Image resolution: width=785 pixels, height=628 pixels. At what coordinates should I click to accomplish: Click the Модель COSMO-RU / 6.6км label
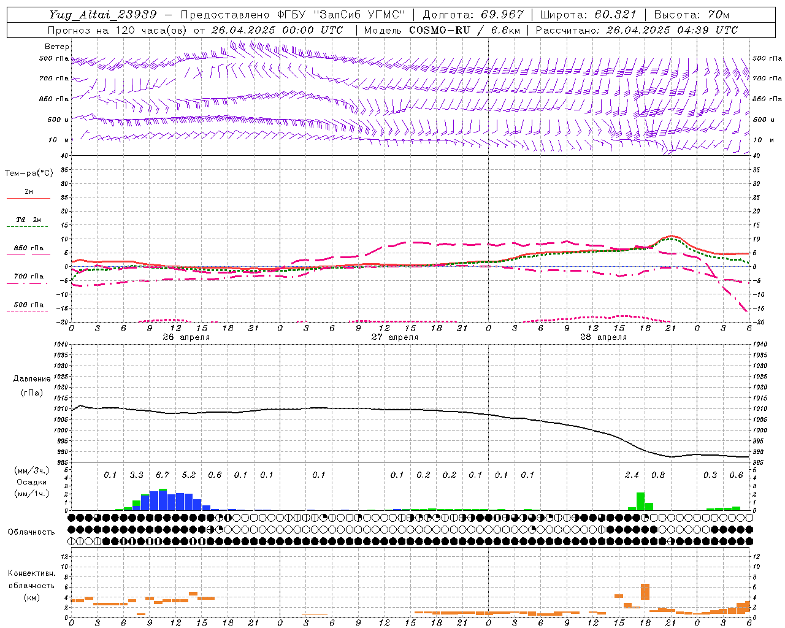click(x=442, y=30)
